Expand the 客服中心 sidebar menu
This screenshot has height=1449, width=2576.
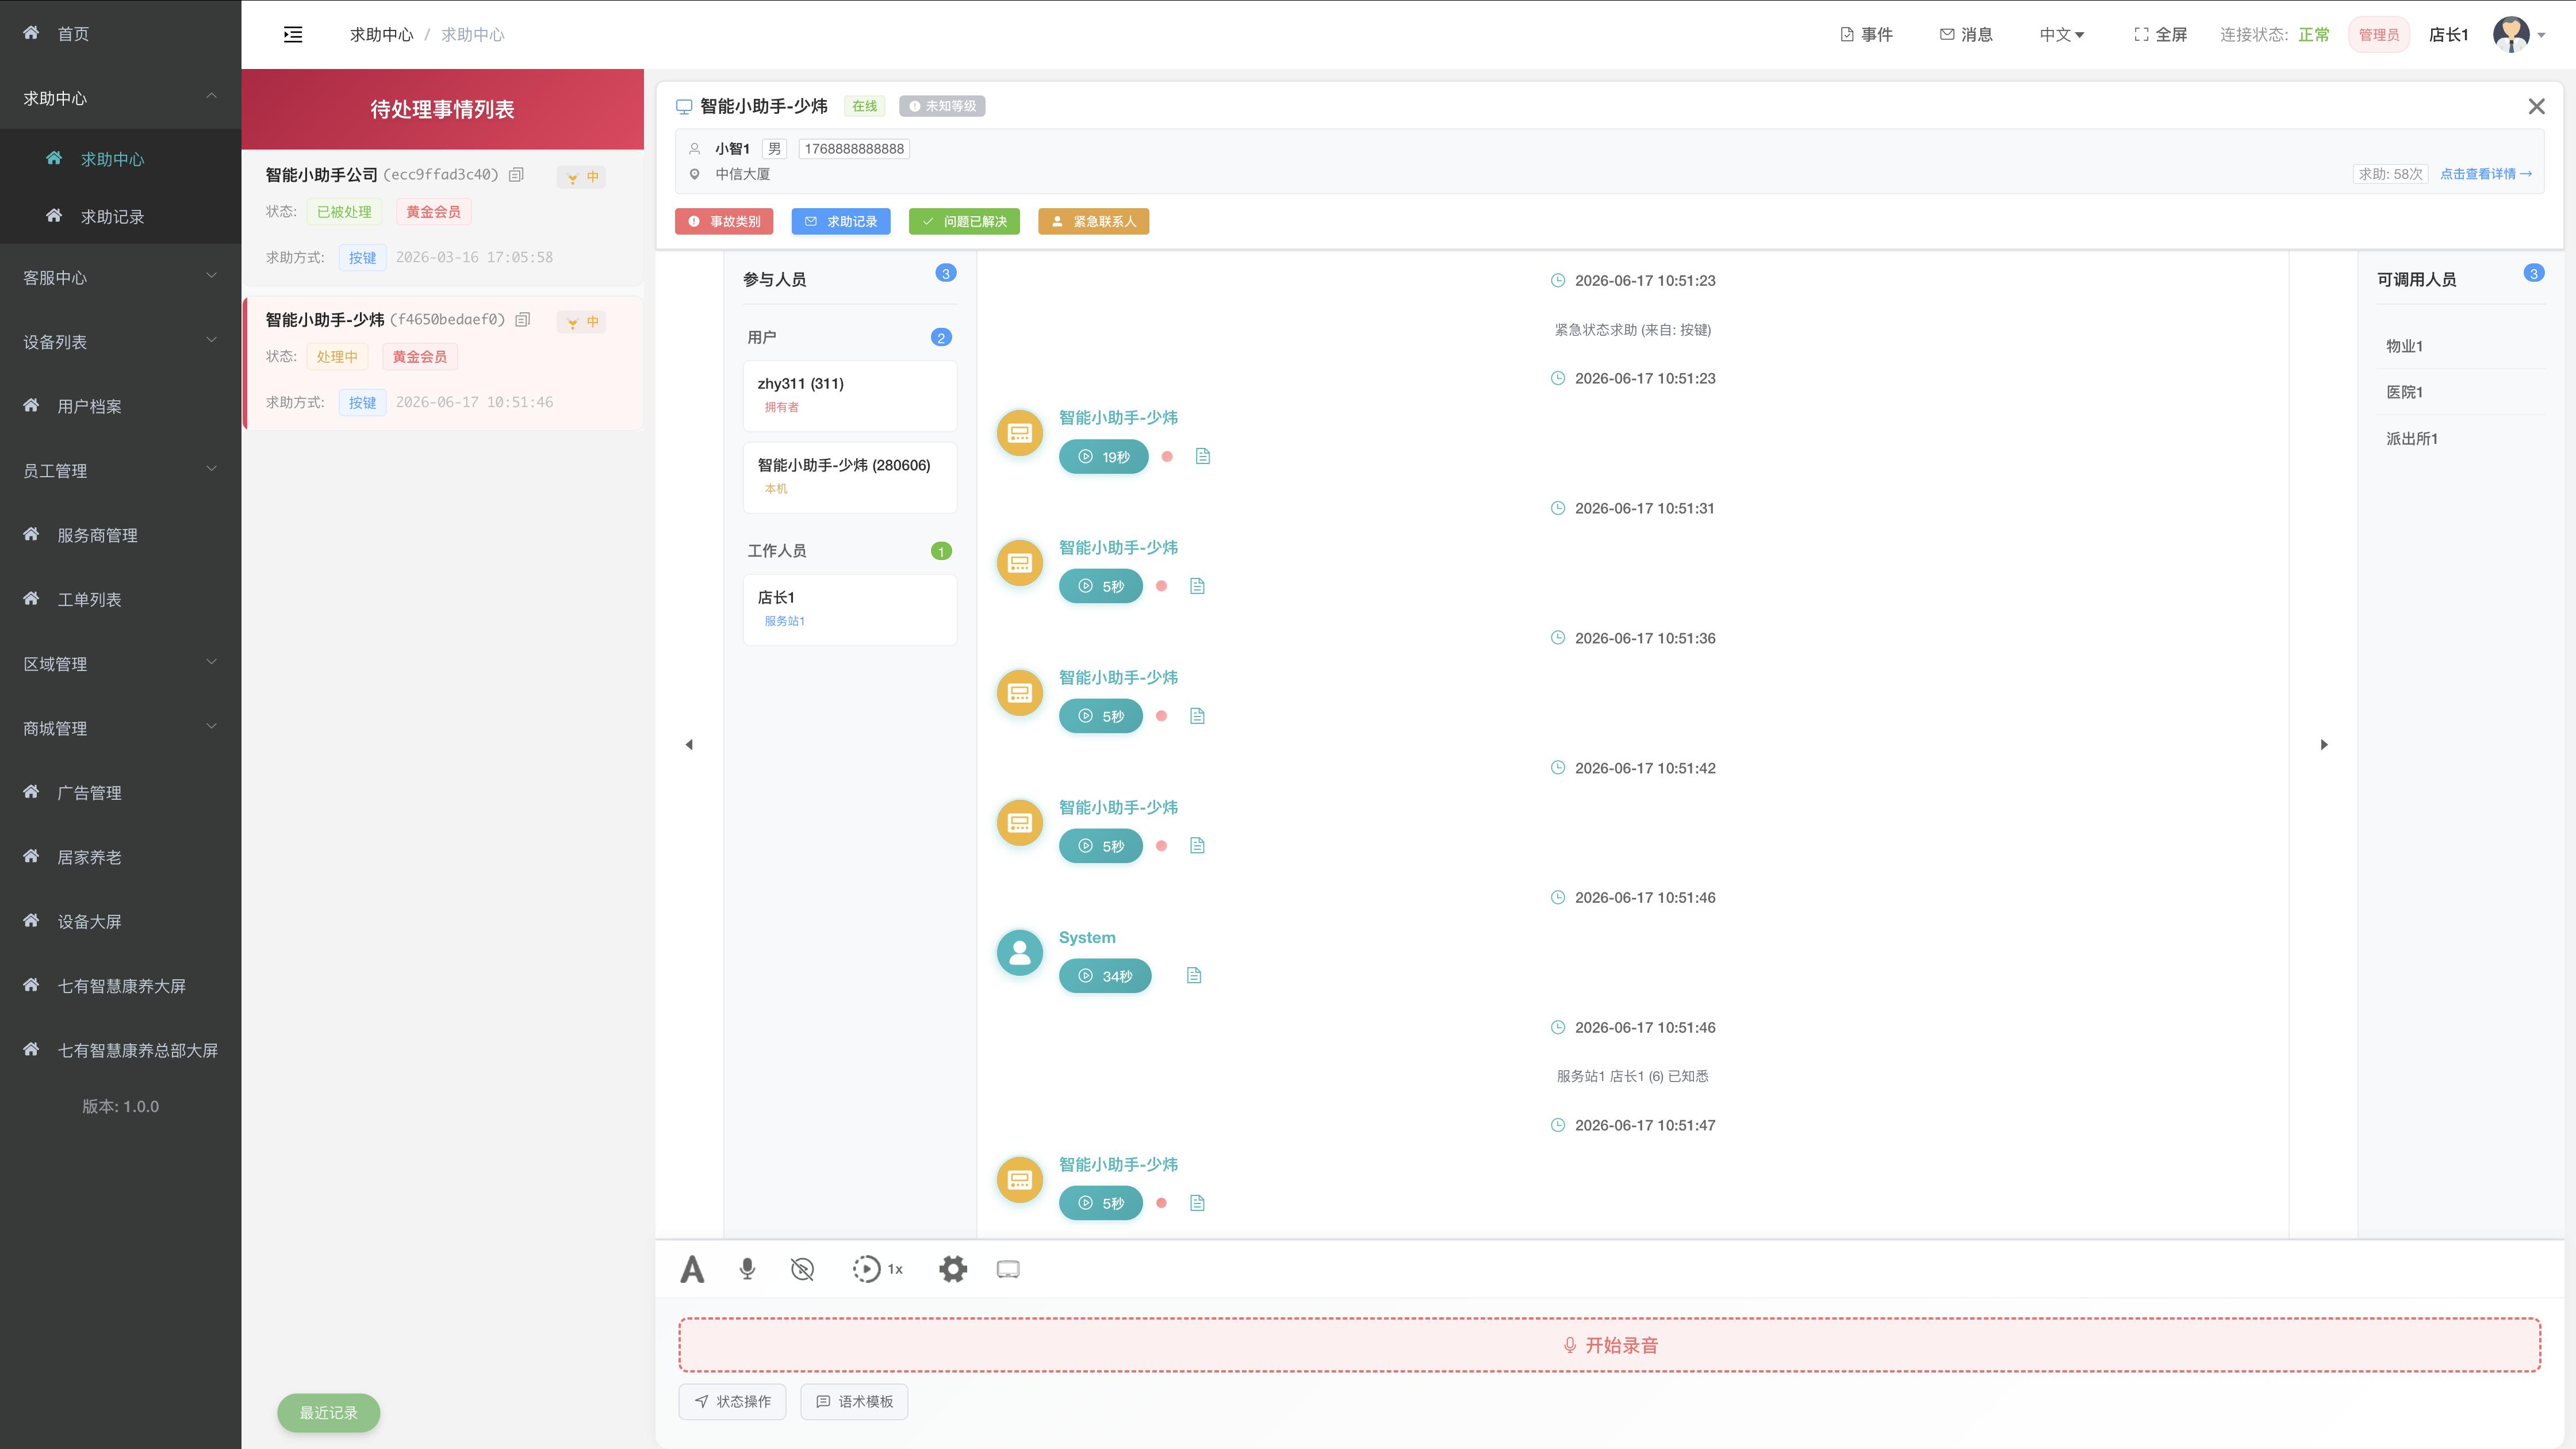tap(120, 277)
